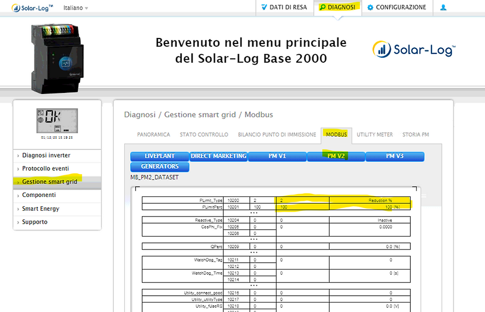Click the CONFIGURAZIONE gear icon
This screenshot has width=485, height=312.
point(370,7)
